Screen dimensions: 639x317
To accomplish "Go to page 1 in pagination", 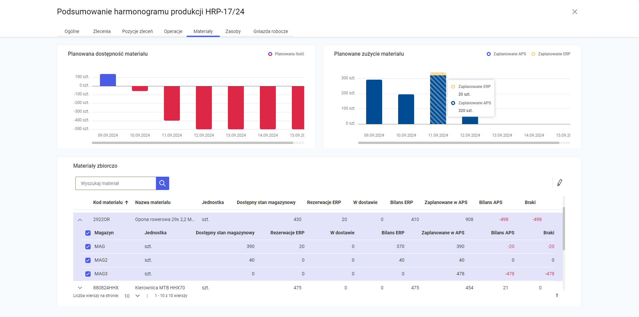I will click(556, 296).
